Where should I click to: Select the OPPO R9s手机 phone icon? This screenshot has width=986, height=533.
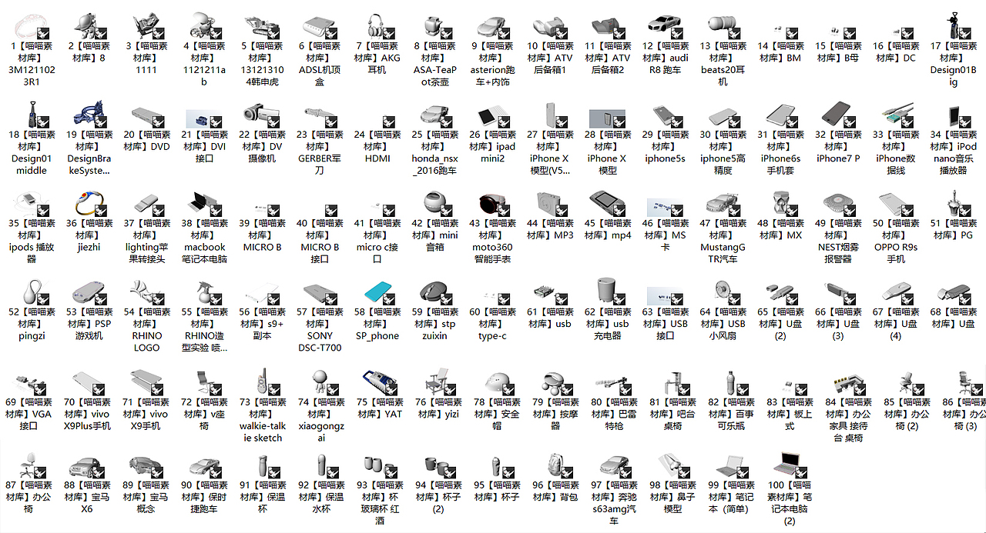pos(896,205)
